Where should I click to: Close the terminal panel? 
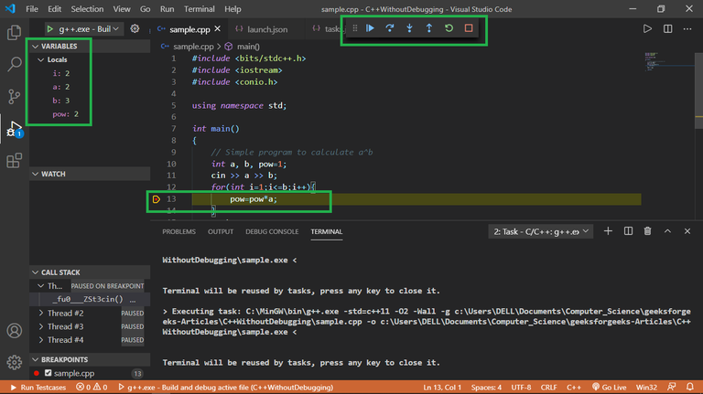coord(687,231)
